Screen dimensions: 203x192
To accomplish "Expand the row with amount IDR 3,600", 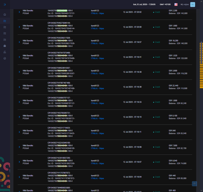I will click(19, 72).
